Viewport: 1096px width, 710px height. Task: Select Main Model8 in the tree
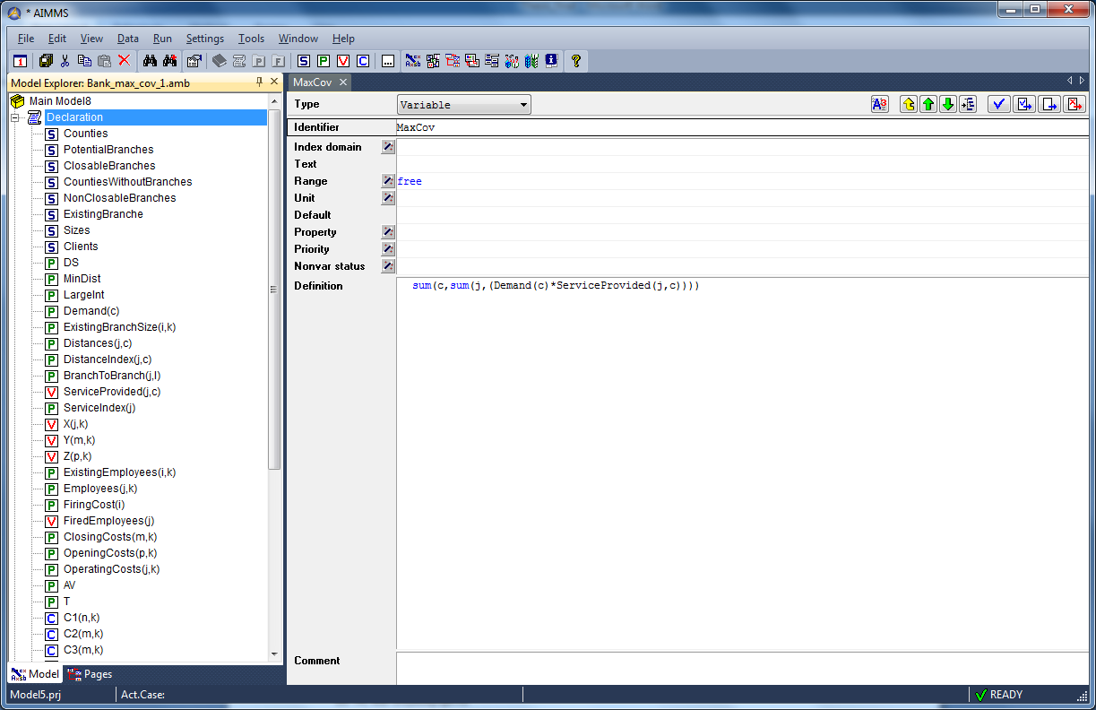[60, 101]
